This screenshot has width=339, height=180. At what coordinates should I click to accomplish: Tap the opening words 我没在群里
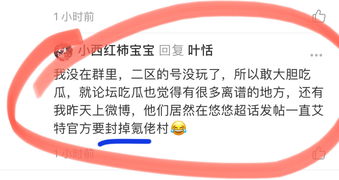click(85, 74)
